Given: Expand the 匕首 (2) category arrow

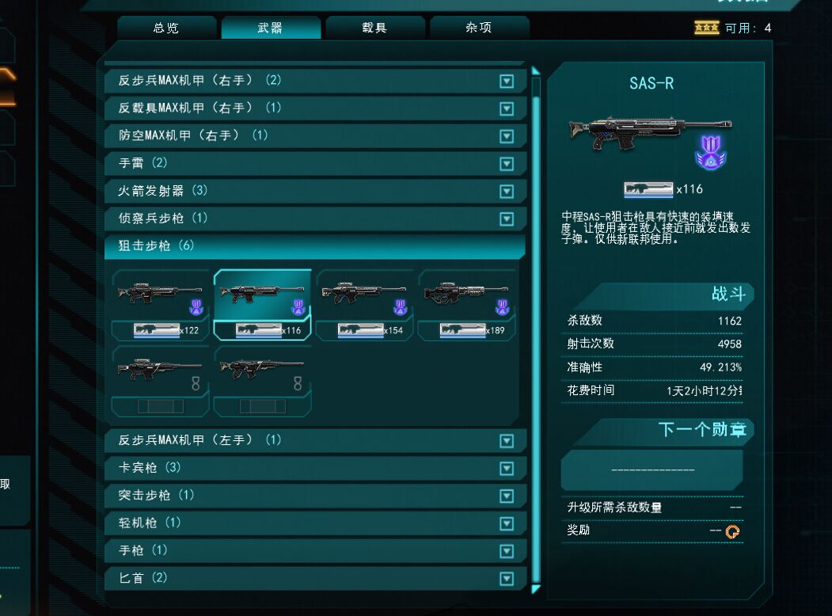Looking at the screenshot, I should click(507, 578).
